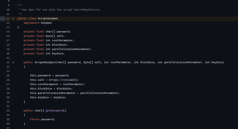Click 'int keySize' constructor parameter on line 22
The width and height of the screenshot is (238, 129).
tap(214, 62)
